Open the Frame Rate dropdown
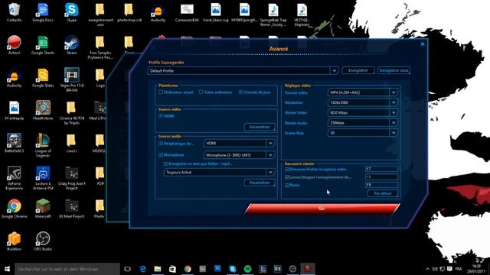 point(394,133)
